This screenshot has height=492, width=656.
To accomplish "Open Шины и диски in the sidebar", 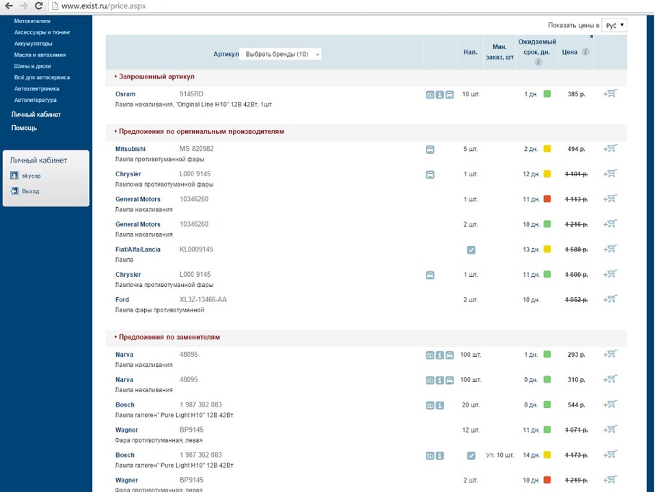I will pyautogui.click(x=33, y=66).
